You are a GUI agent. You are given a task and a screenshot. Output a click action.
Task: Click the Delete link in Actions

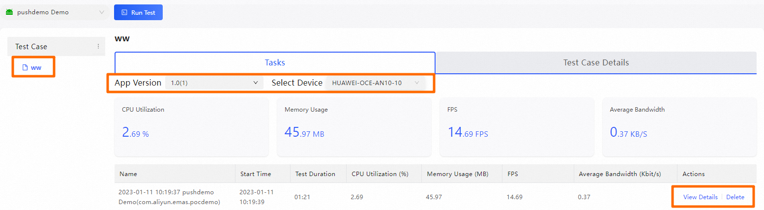click(735, 197)
